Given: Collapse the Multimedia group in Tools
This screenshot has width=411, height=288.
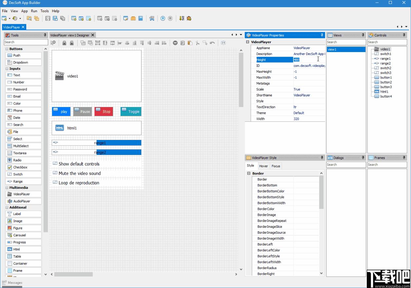Looking at the screenshot, I should click(x=7, y=188).
